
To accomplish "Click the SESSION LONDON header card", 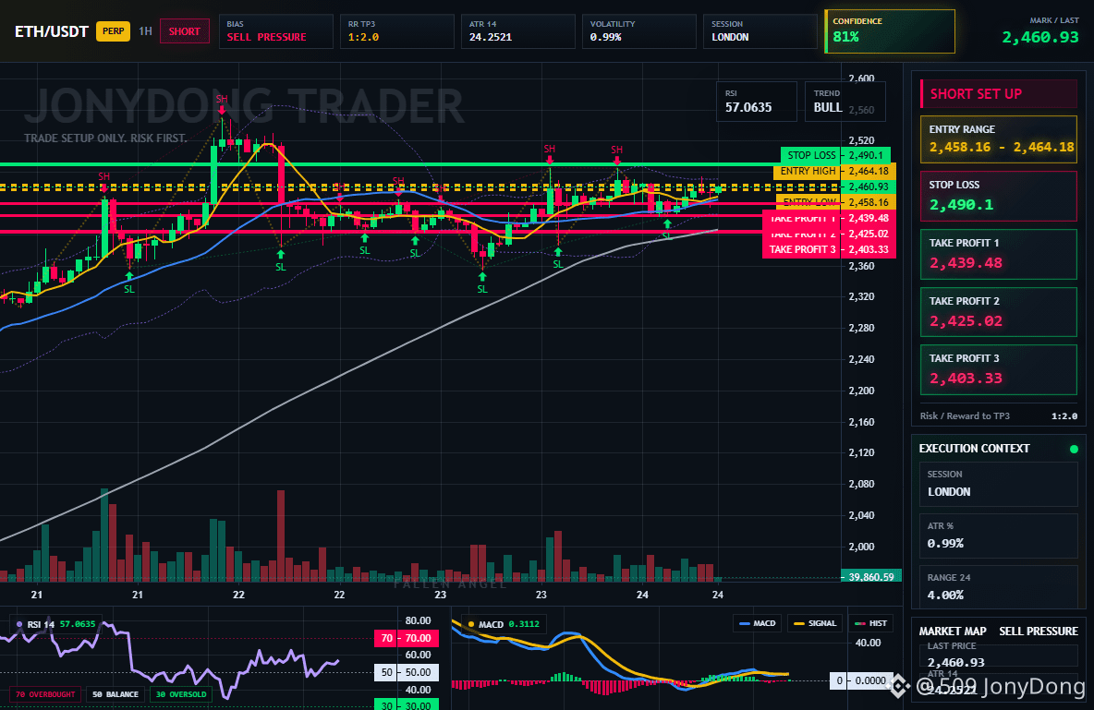I will point(760,31).
